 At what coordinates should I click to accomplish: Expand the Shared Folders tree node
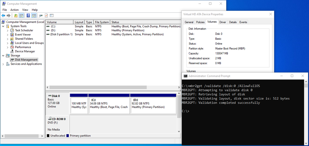[8, 39]
